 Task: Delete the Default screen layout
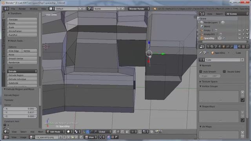(x=84, y=9)
